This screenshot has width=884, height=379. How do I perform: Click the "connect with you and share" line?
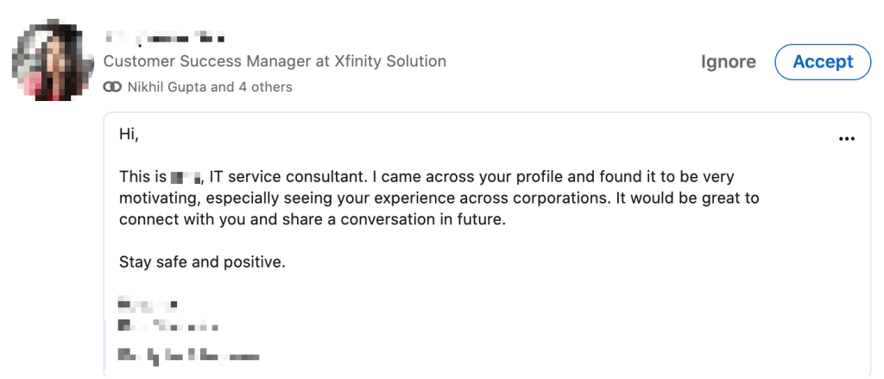click(313, 220)
